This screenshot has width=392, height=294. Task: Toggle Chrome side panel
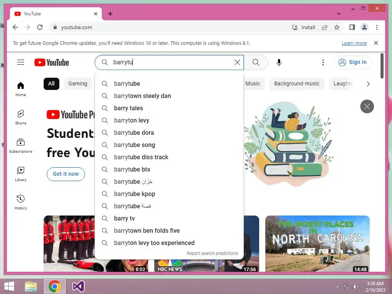click(x=352, y=27)
